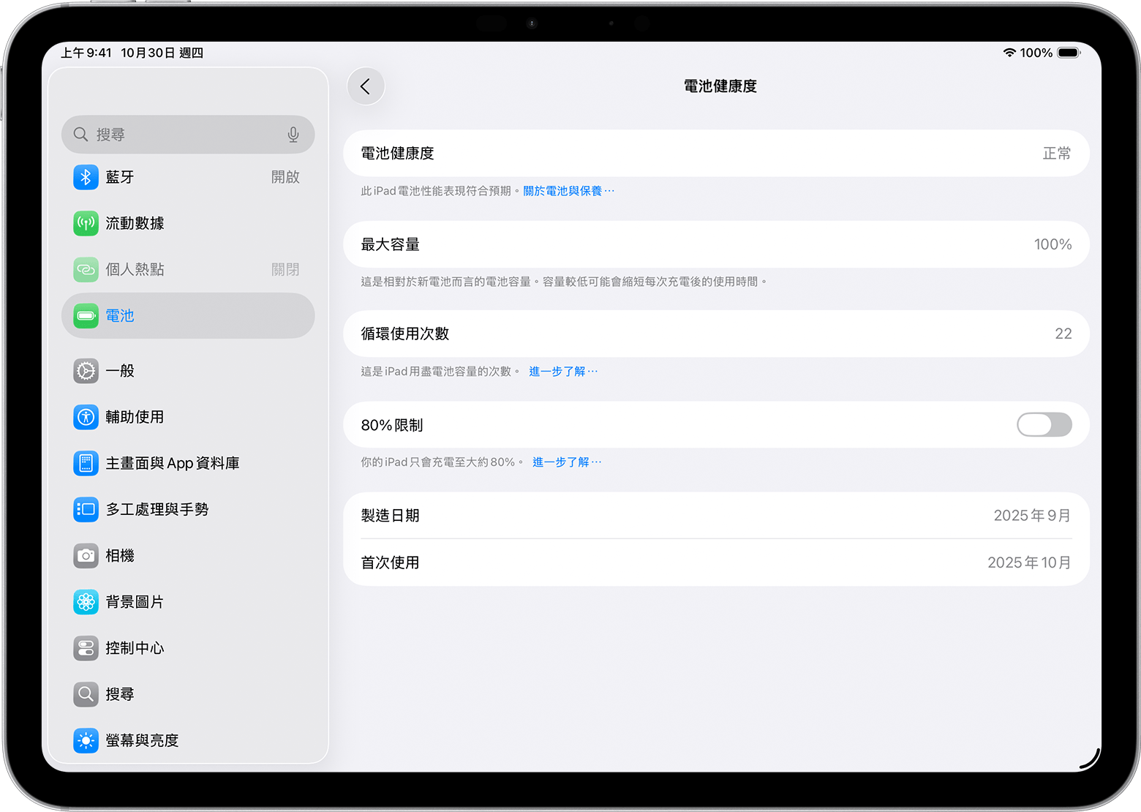Tap the 主畫面與 App 資料庫 icon
Viewport: 1141px width, 812px height.
86,463
